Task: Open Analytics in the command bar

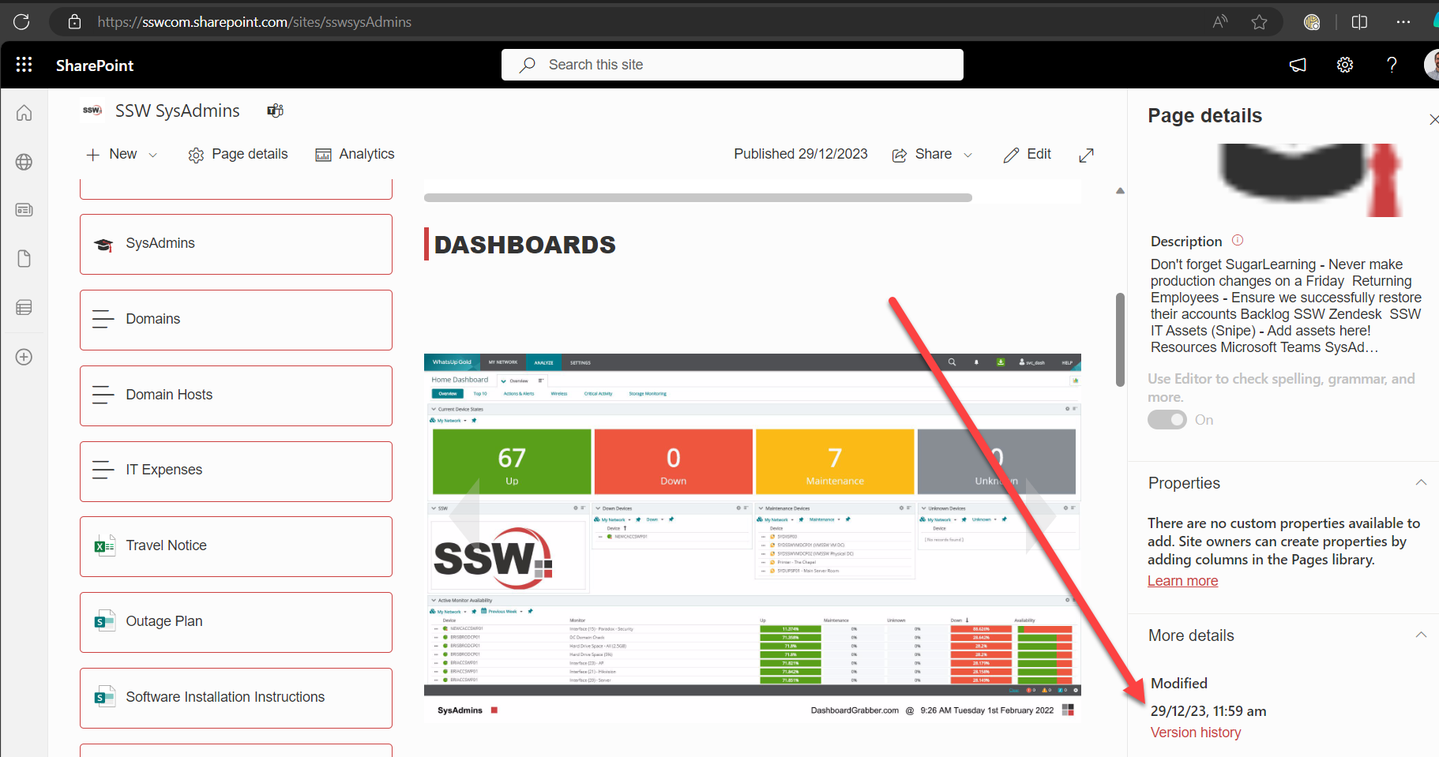Action: [355, 155]
